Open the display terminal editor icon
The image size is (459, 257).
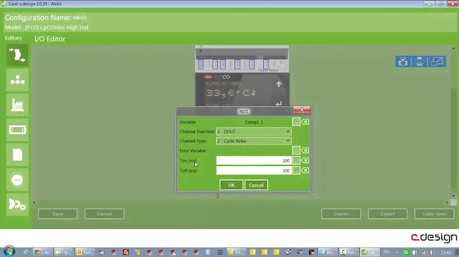(x=17, y=130)
